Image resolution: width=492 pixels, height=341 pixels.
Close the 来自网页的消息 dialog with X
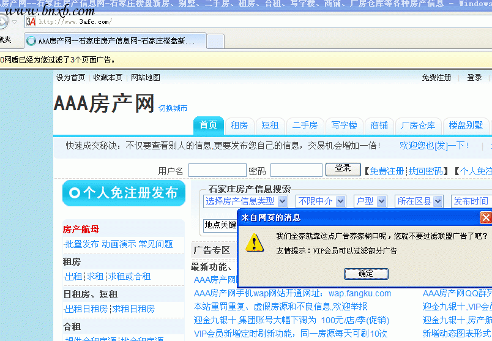[486, 217]
